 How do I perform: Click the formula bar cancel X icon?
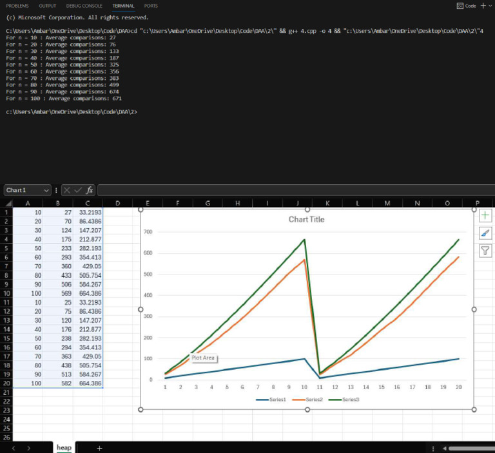click(66, 190)
